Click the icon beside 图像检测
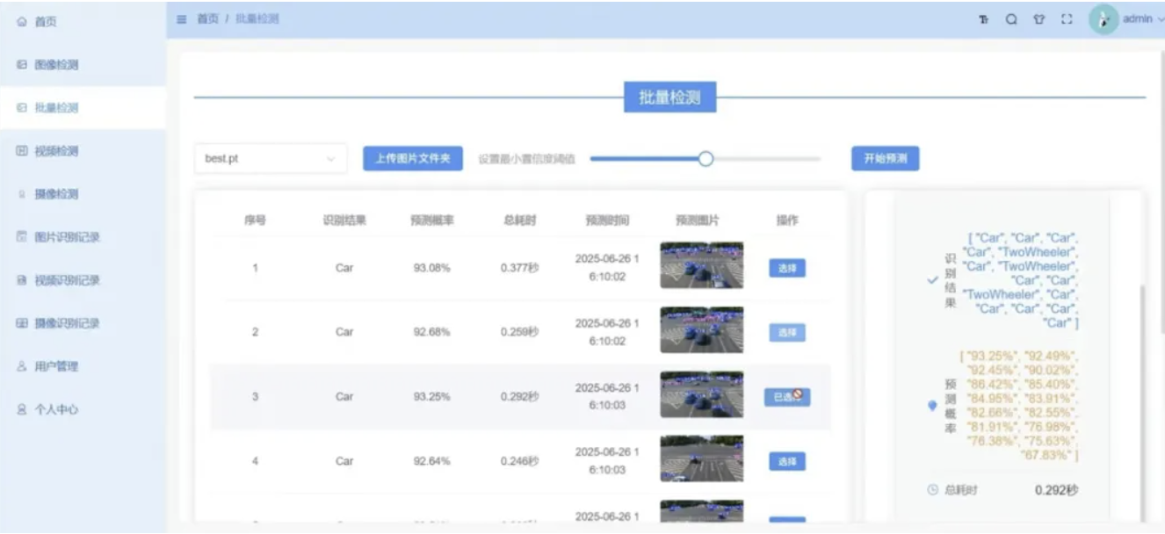Screen dimensions: 1165x534 pos(21,65)
